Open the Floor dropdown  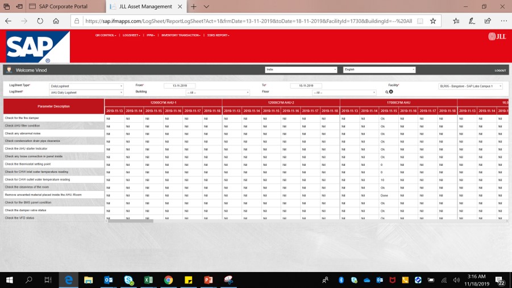(x=344, y=93)
